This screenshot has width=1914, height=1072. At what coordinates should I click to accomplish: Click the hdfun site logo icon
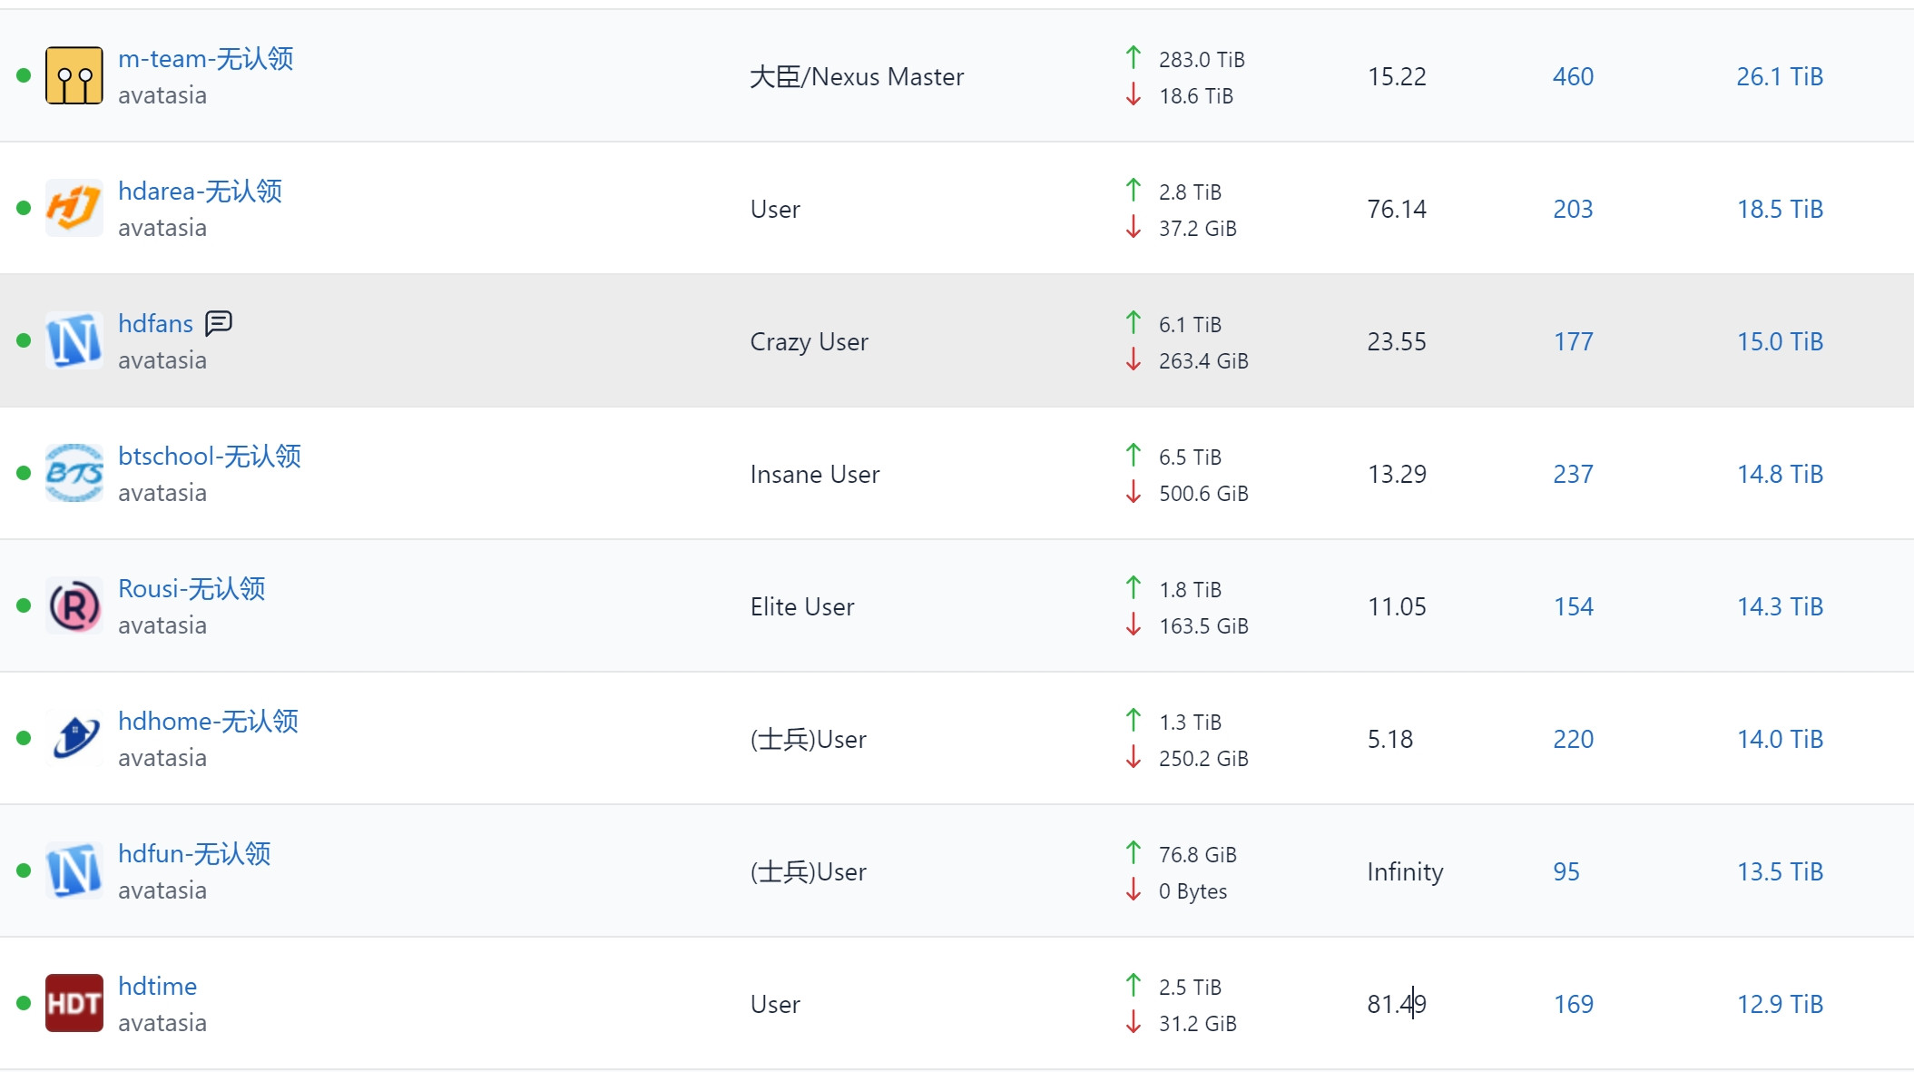(74, 870)
